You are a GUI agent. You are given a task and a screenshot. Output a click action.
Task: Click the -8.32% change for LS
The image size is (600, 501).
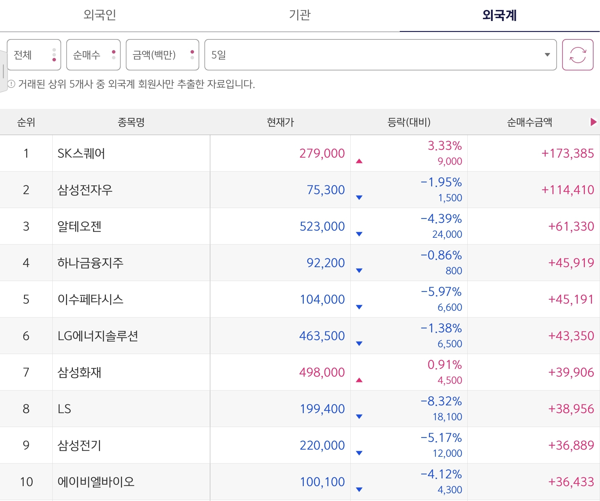pyautogui.click(x=441, y=401)
